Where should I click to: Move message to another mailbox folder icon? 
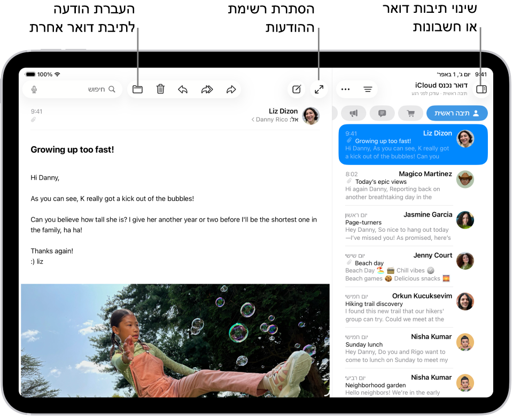click(137, 89)
